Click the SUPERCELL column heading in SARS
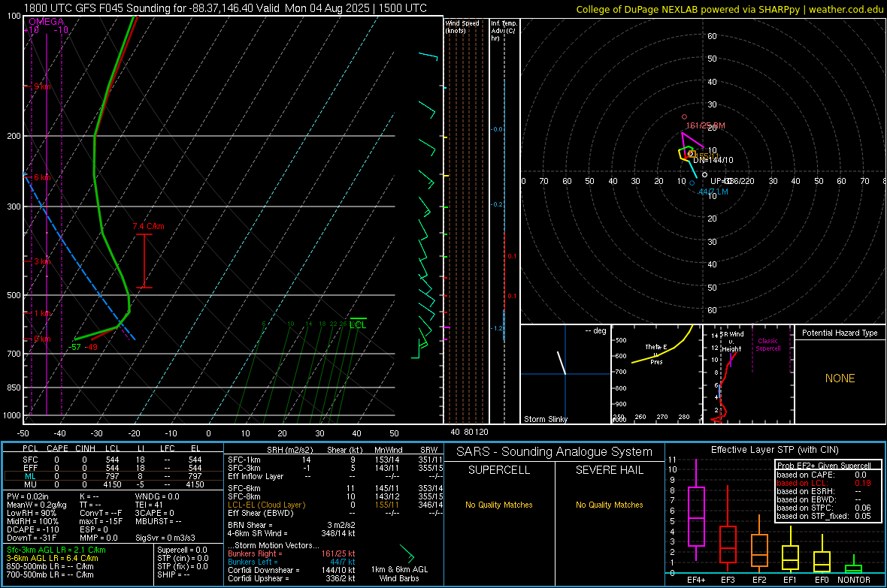Viewport: 887px width, 588px height. [499, 470]
